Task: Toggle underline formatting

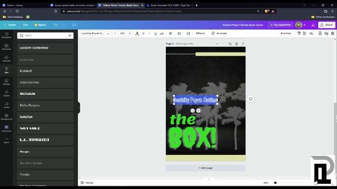Action: point(155,34)
